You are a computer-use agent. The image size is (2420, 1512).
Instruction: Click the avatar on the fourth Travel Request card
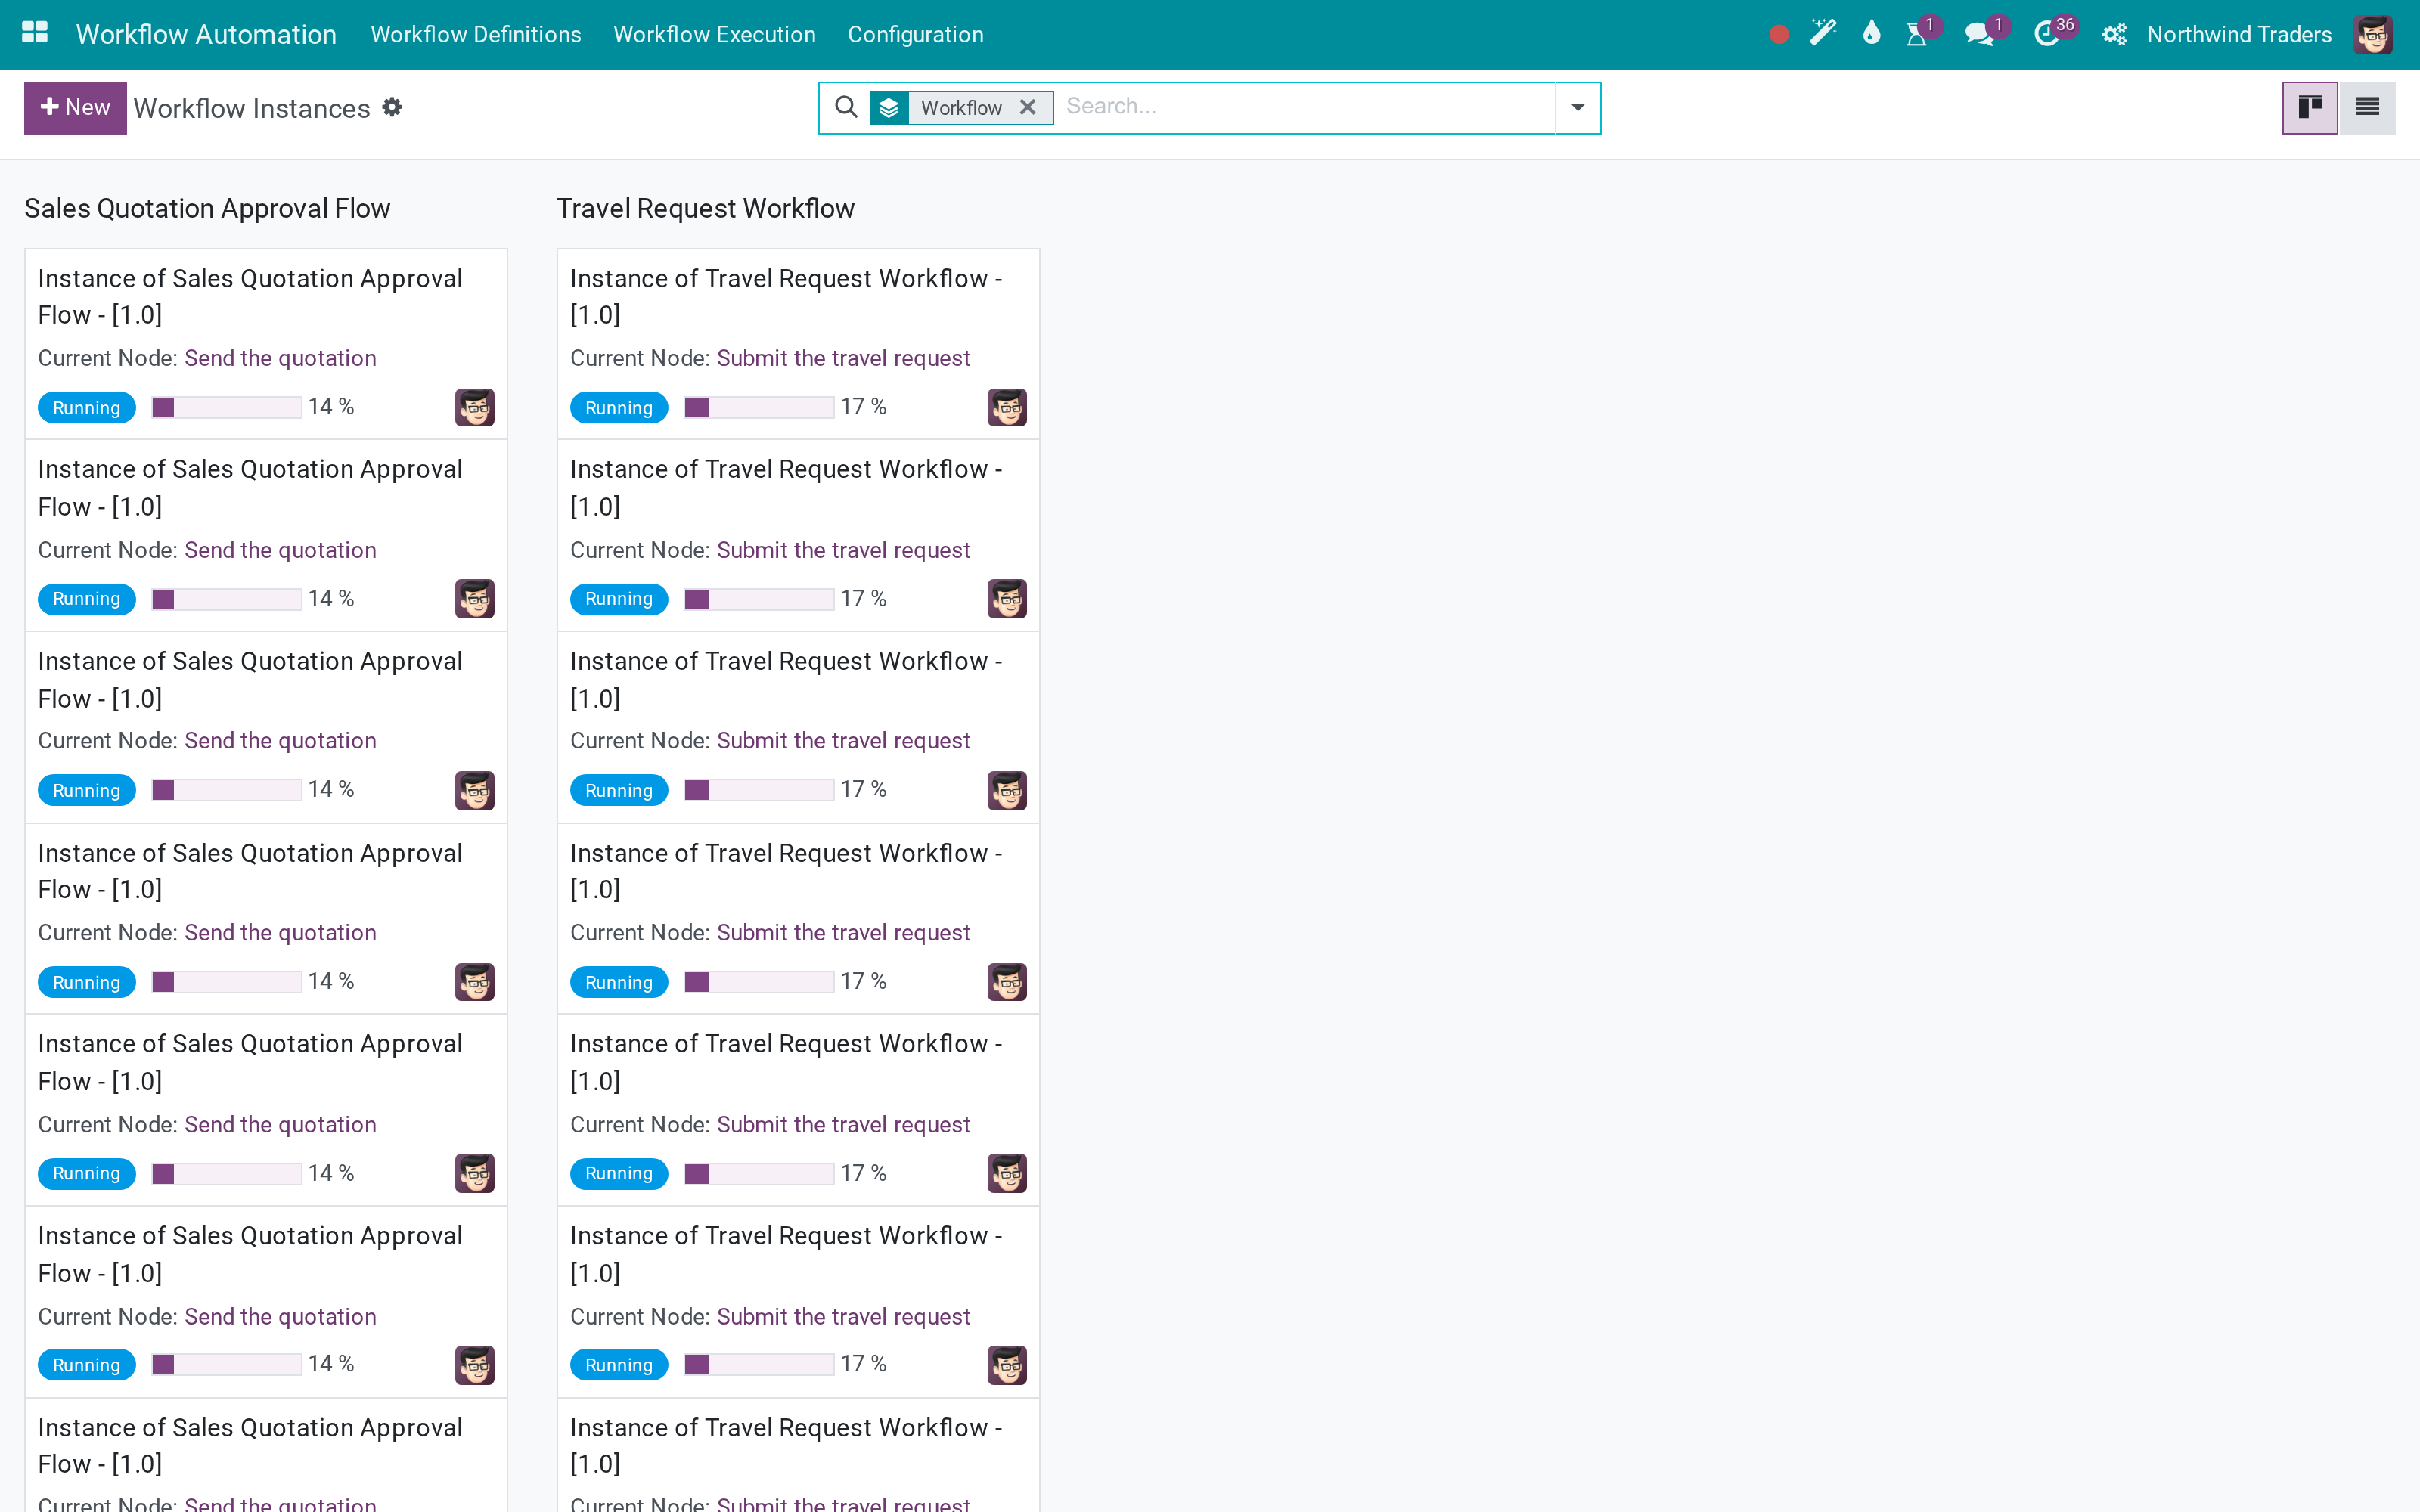[x=1007, y=982]
